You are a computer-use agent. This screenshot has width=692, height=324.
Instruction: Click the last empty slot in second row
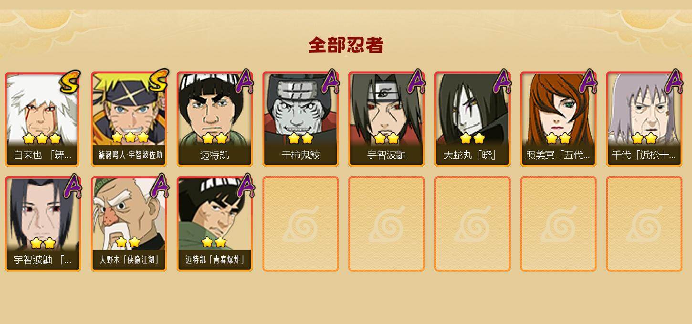(x=644, y=224)
